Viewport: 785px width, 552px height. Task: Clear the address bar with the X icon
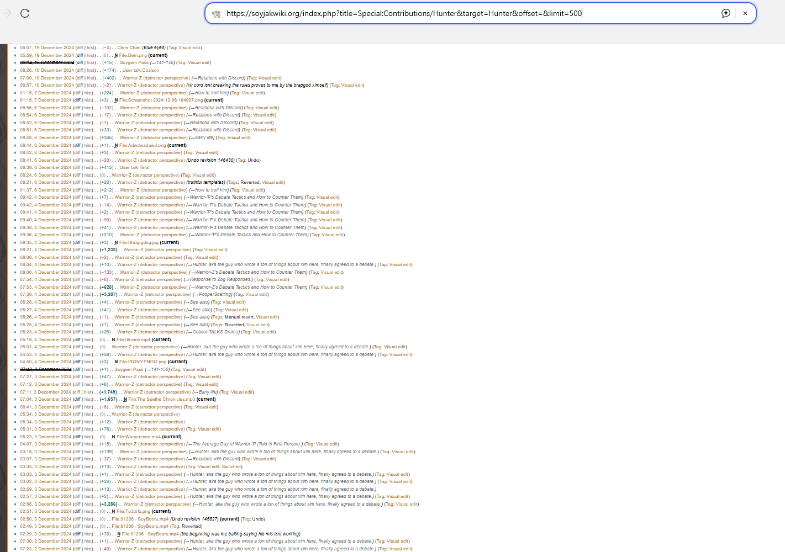coord(745,13)
